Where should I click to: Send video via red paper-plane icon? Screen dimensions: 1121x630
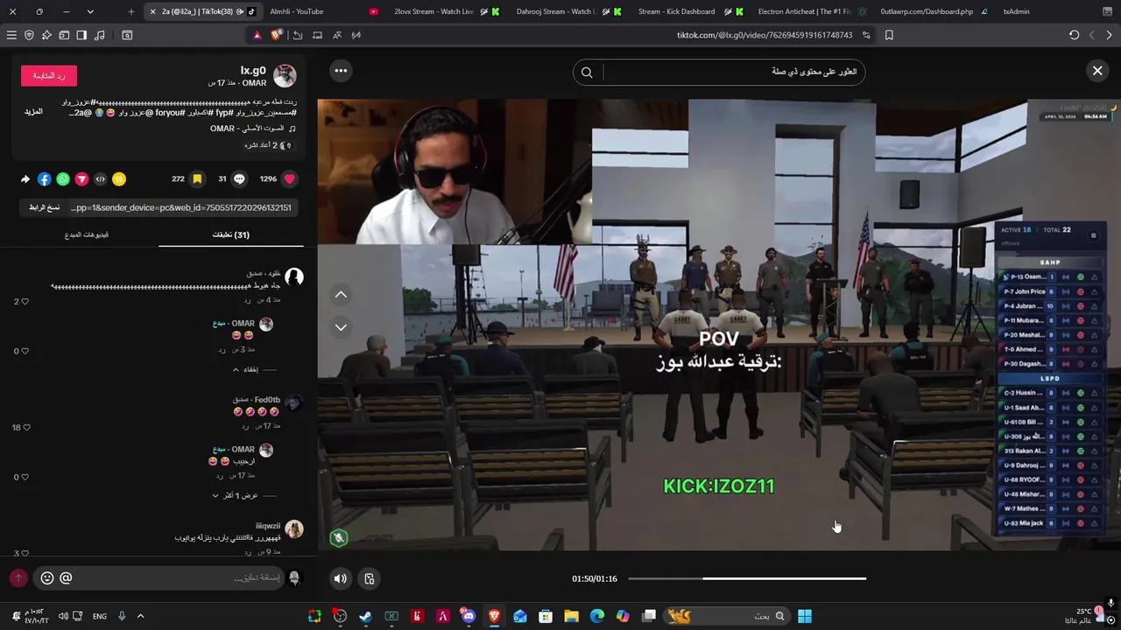(x=81, y=179)
